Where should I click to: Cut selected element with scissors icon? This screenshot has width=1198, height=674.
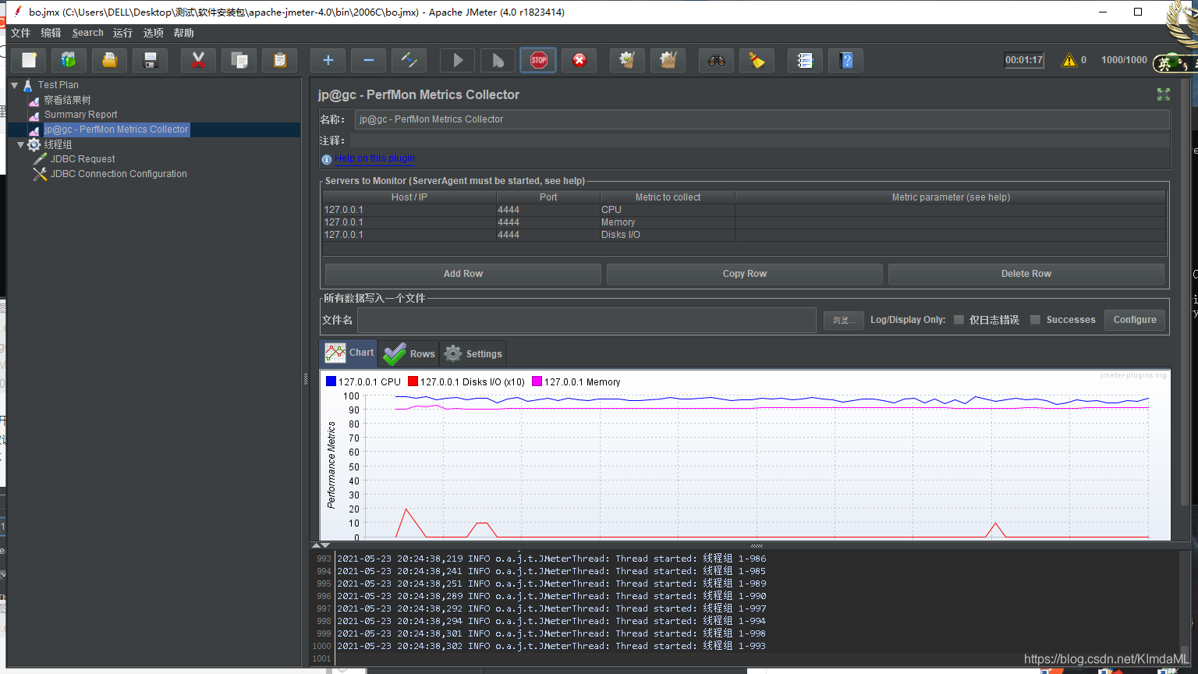pos(198,60)
